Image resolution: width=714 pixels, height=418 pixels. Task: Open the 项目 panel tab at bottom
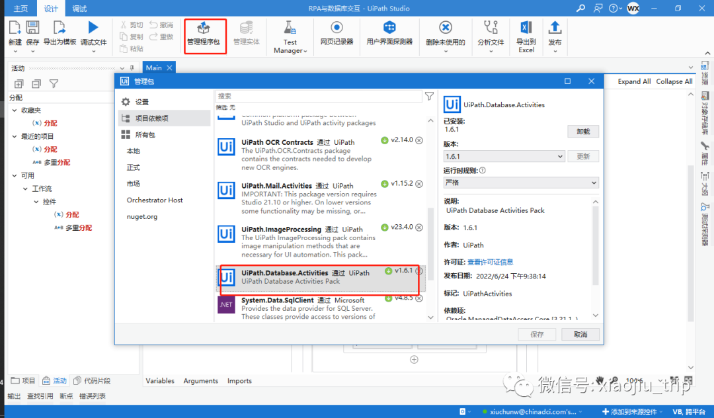click(22, 381)
